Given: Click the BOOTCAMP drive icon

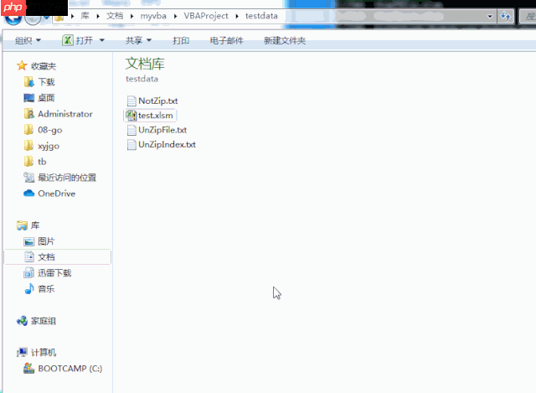Looking at the screenshot, I should point(29,369).
